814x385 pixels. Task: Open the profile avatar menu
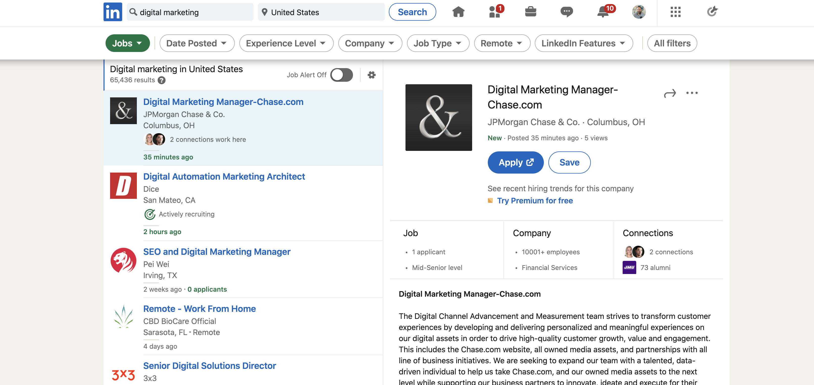pos(639,12)
